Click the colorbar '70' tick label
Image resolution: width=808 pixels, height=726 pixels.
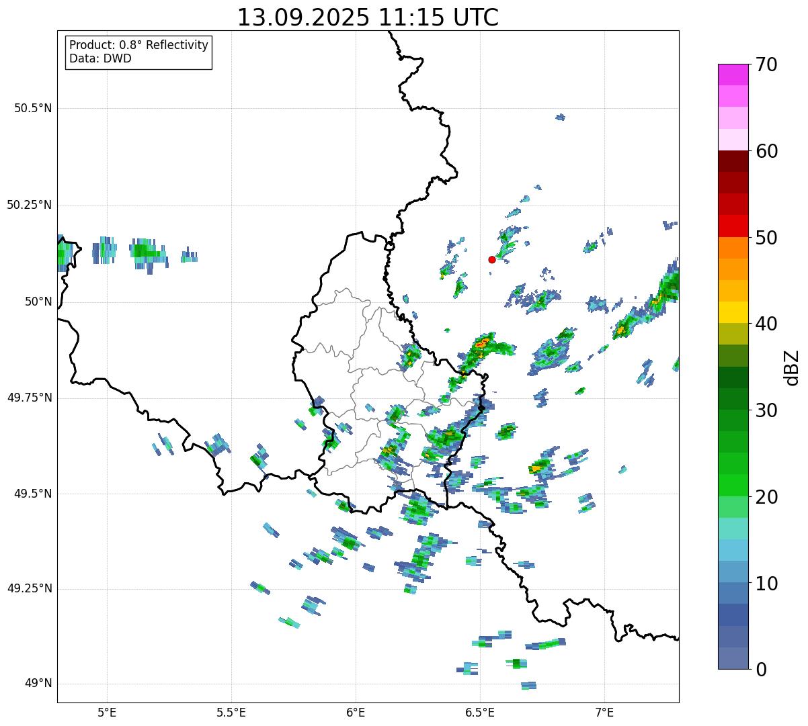(x=767, y=64)
